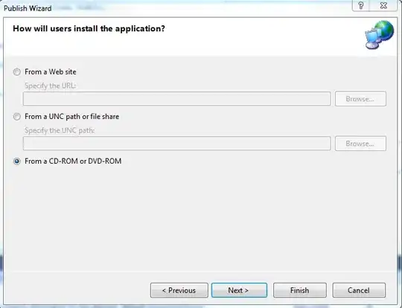This screenshot has height=308, width=402.
Task: Click the Publish Wizard title bar text
Action: tap(28, 8)
